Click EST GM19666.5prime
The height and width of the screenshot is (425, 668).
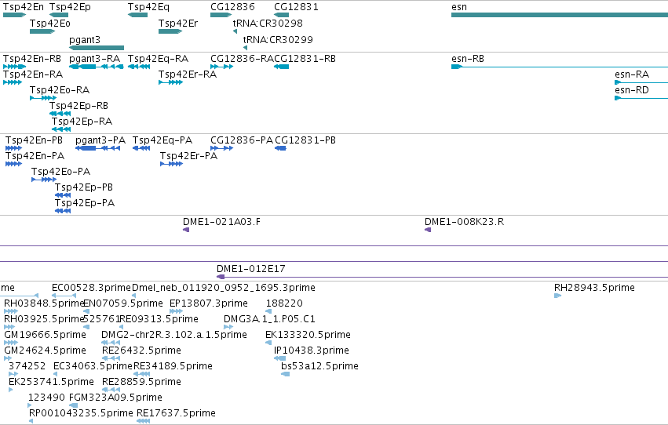pyautogui.click(x=46, y=336)
